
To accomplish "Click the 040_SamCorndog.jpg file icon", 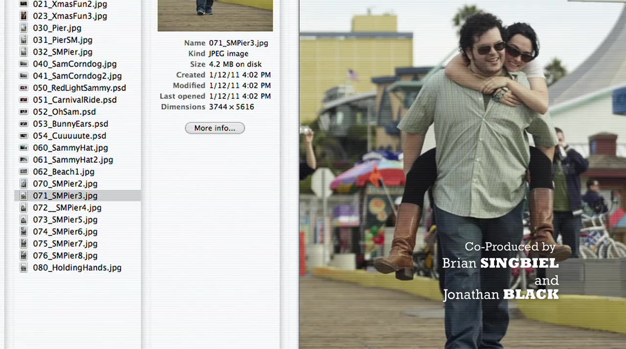I will point(23,64).
